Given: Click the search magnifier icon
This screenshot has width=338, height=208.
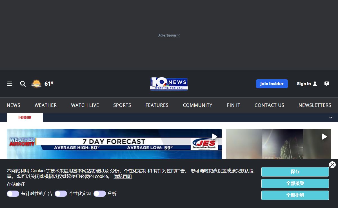Looking at the screenshot, I should tap(23, 84).
